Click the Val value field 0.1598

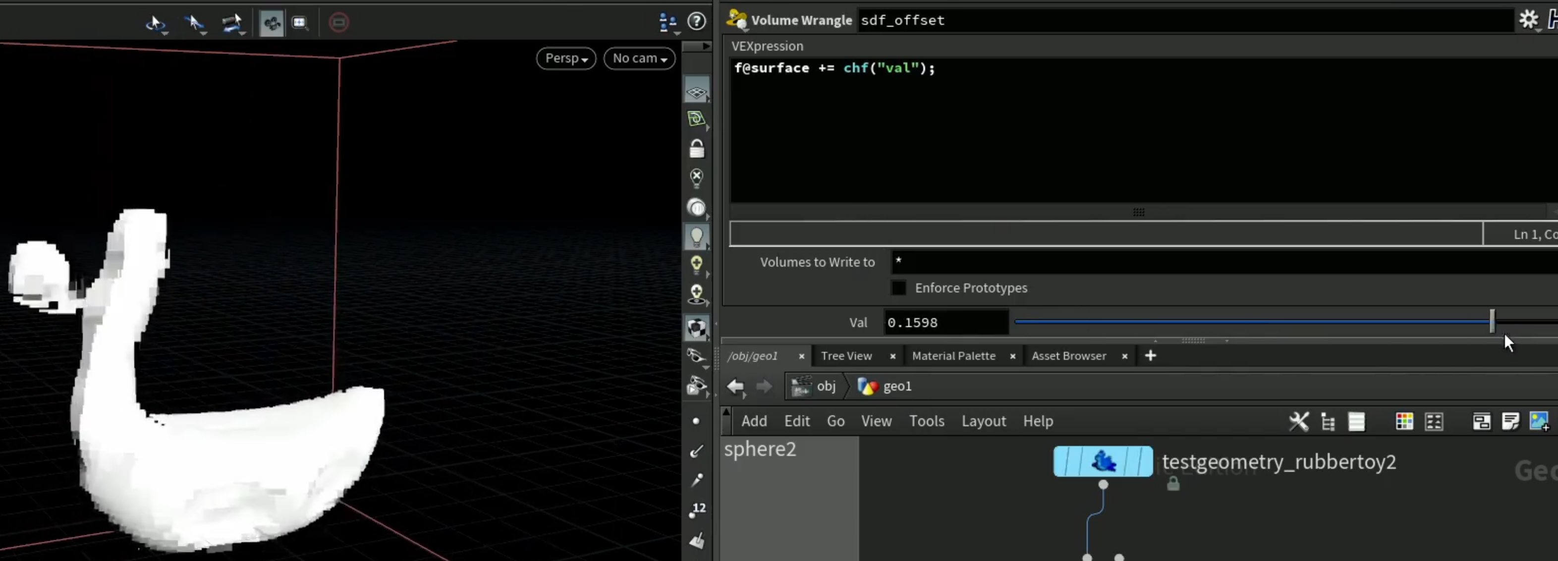[x=946, y=323]
